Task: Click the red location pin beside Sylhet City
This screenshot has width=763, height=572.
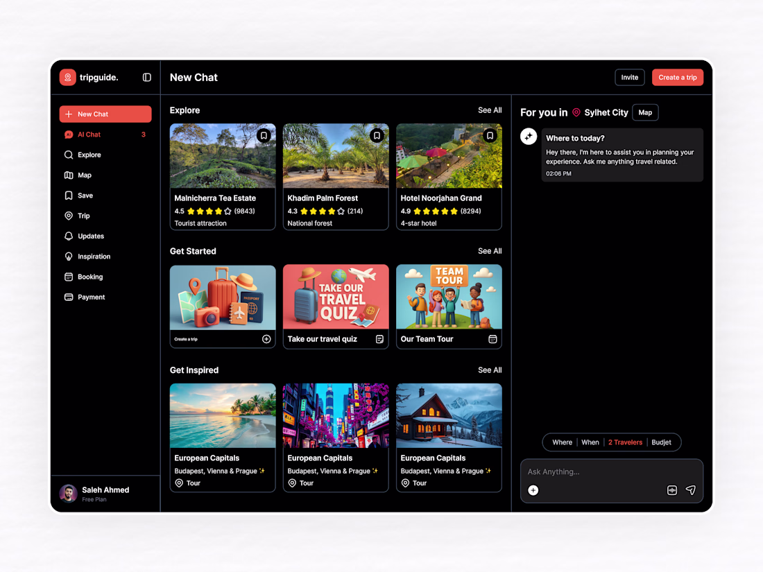Action: point(576,112)
